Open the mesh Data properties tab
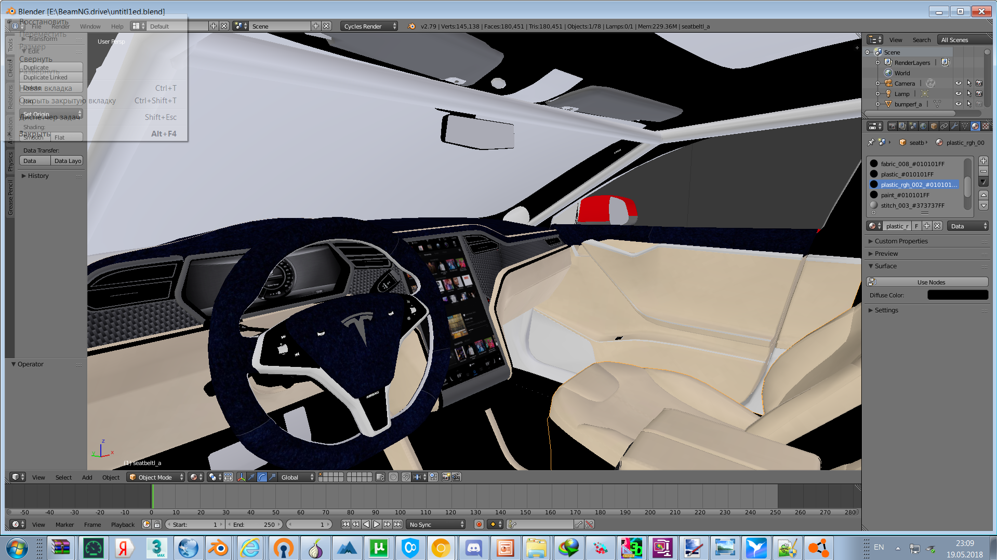 pyautogui.click(x=965, y=126)
